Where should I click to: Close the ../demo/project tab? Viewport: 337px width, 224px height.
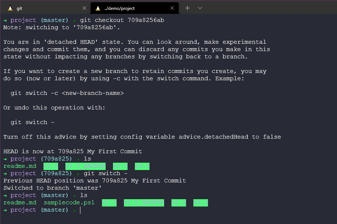[x=172, y=8]
